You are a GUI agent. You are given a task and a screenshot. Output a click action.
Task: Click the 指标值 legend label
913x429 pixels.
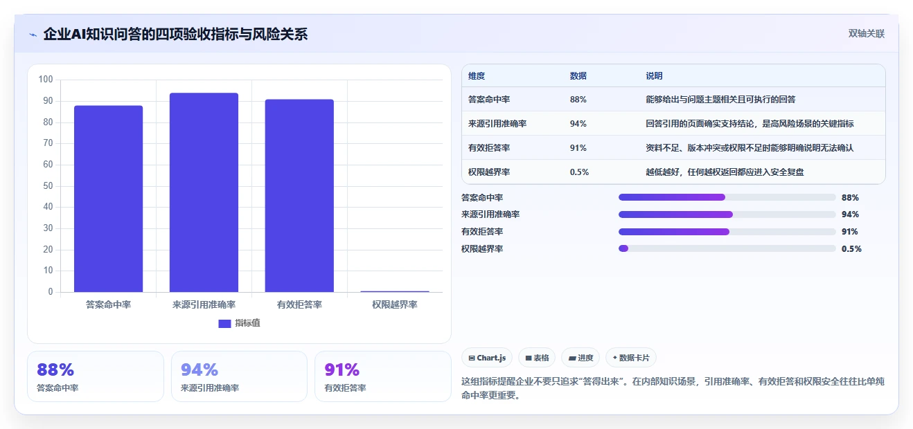point(247,323)
